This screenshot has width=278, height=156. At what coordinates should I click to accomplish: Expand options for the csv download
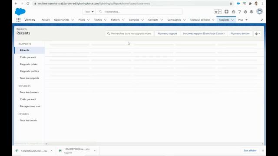pos(51,151)
